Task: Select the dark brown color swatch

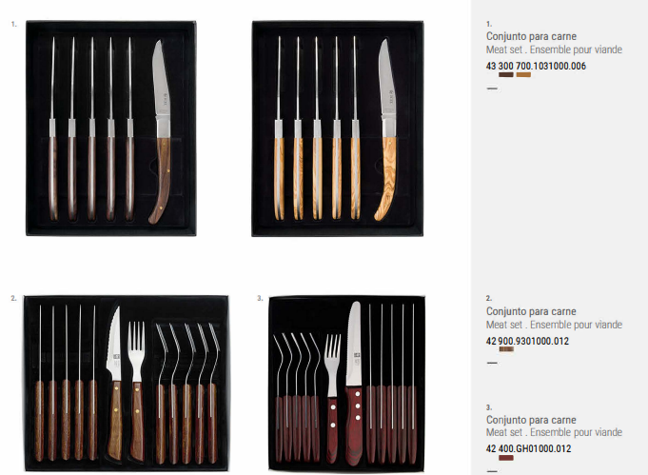Action: click(506, 75)
